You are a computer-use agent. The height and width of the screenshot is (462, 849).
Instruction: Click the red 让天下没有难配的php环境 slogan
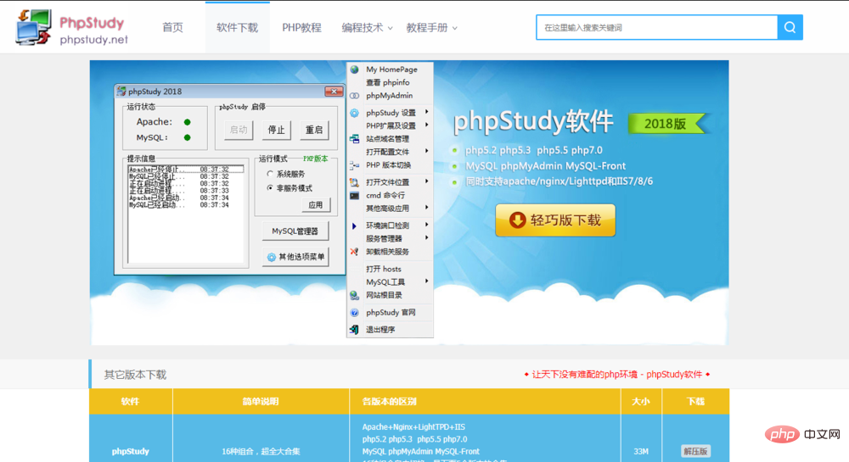point(616,375)
